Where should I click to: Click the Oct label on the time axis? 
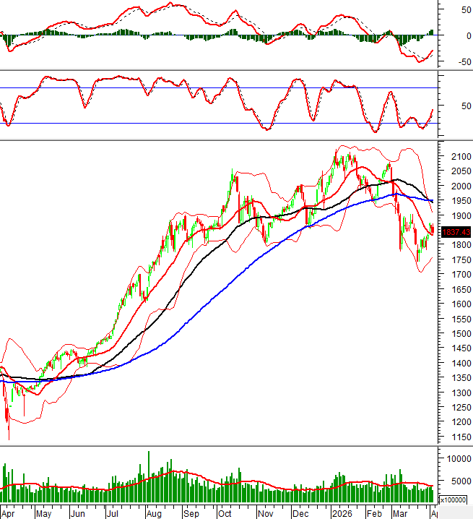pyautogui.click(x=225, y=512)
